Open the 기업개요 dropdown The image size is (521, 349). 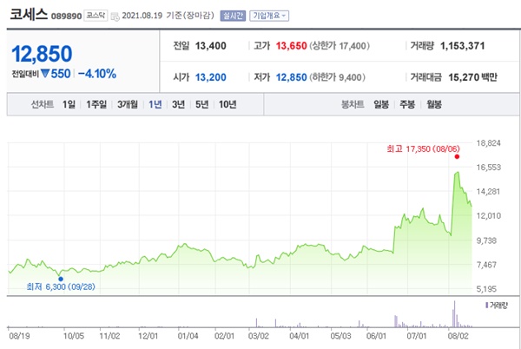tap(269, 16)
